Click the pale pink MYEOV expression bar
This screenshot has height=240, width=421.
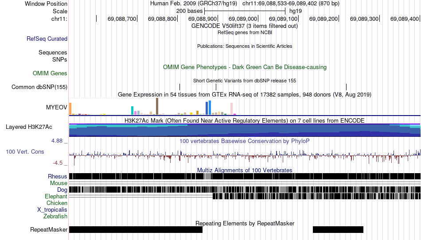pos(231,108)
